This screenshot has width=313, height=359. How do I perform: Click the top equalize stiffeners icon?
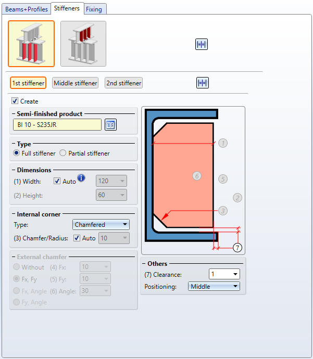click(x=202, y=44)
